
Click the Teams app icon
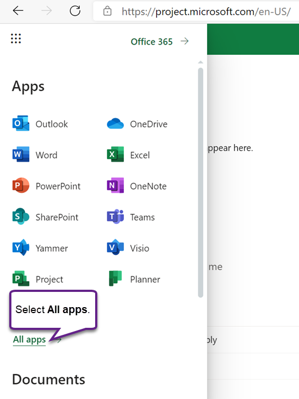[x=115, y=216]
